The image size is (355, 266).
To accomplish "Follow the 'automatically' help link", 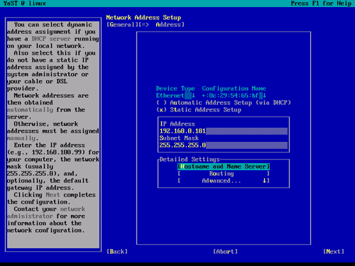I will (x=30, y=110).
